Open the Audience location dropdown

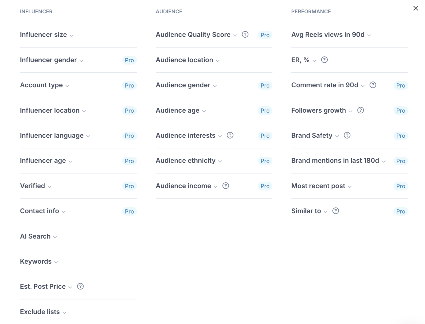coord(187,60)
